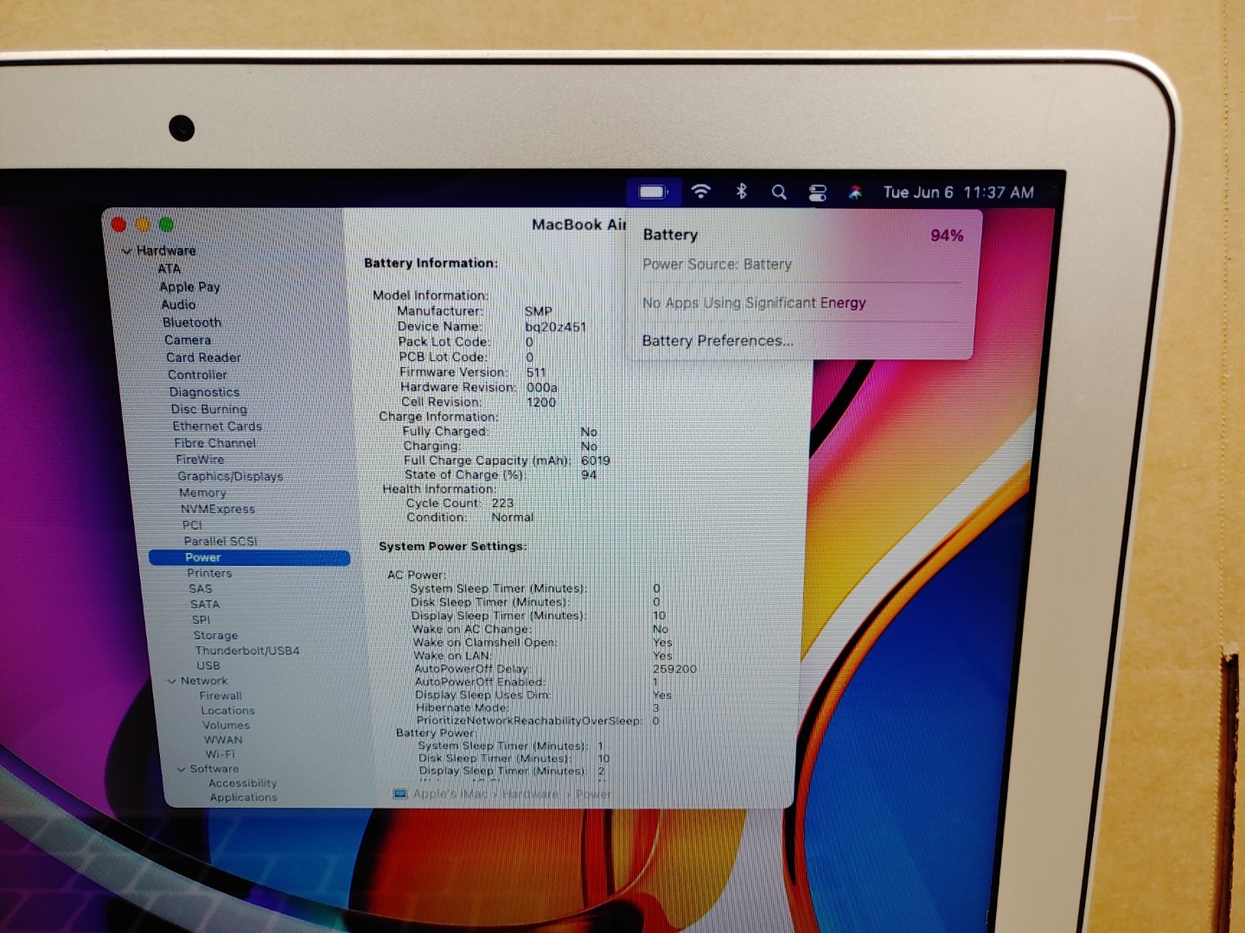The image size is (1245, 933).
Task: Select Fibre Channel in sidebar
Action: 215,443
